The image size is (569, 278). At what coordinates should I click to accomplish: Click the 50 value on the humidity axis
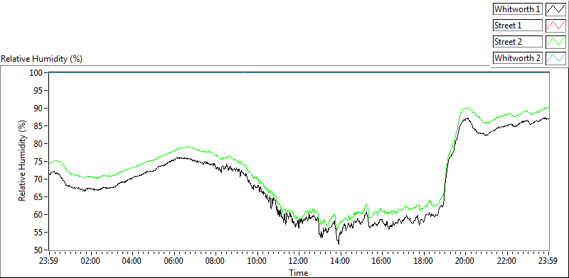click(39, 250)
